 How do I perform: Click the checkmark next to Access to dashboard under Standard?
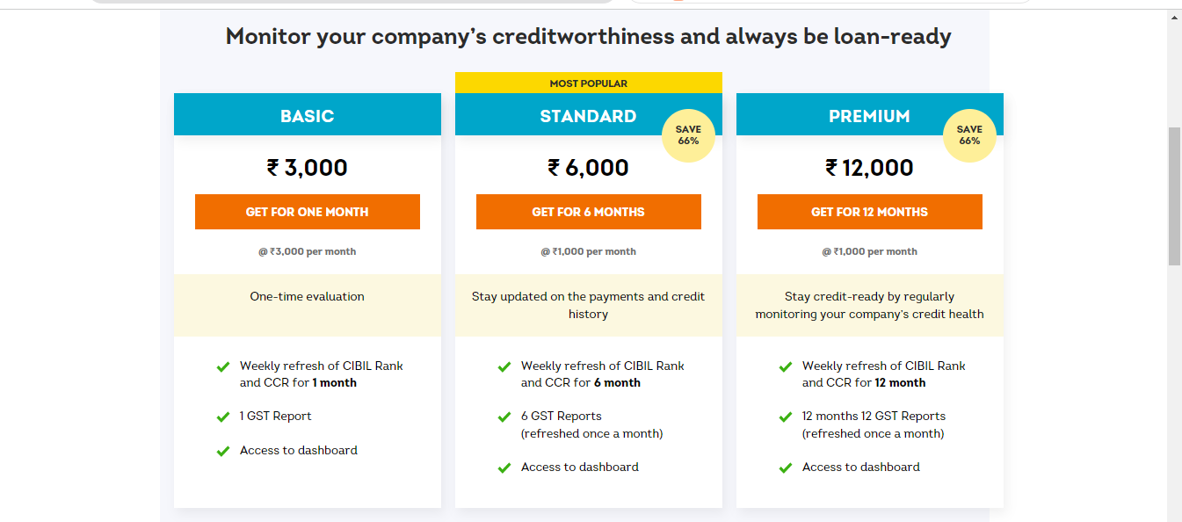point(504,467)
